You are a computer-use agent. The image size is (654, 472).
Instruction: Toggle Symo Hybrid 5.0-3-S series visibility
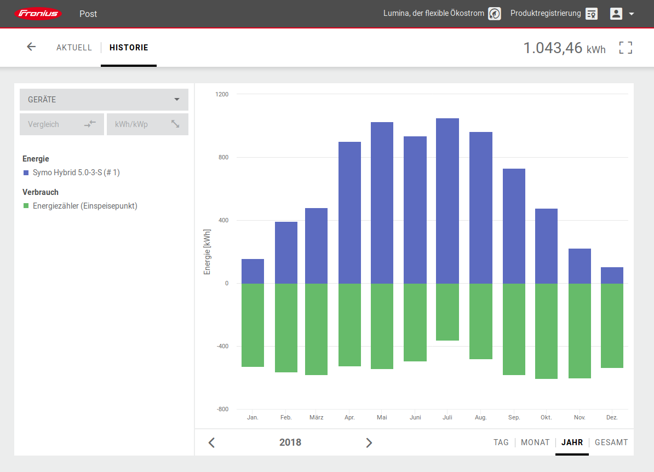click(76, 172)
